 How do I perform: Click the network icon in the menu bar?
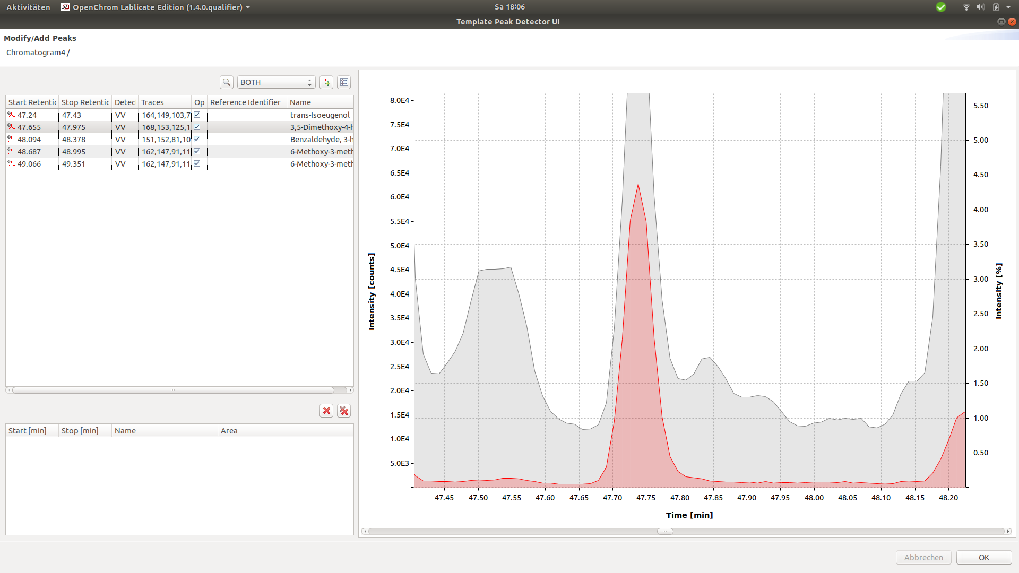965,7
